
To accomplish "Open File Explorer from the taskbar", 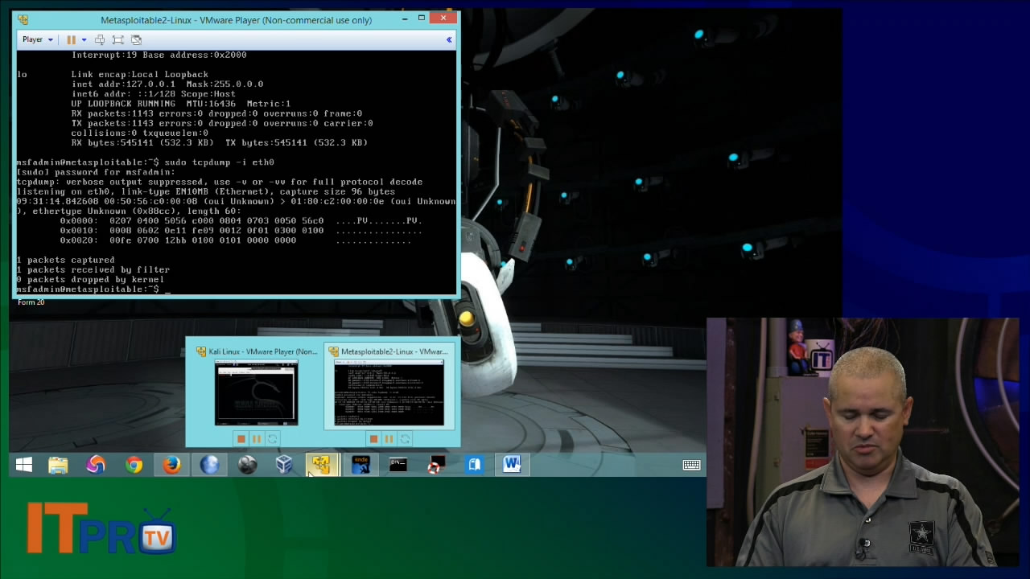I will click(x=58, y=465).
